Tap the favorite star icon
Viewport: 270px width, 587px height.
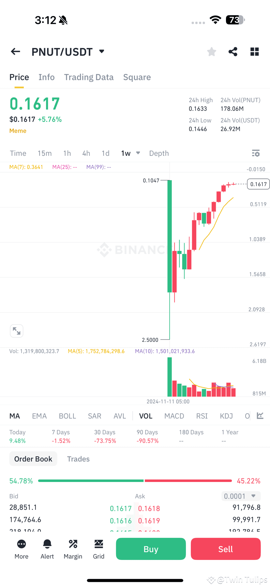(211, 52)
